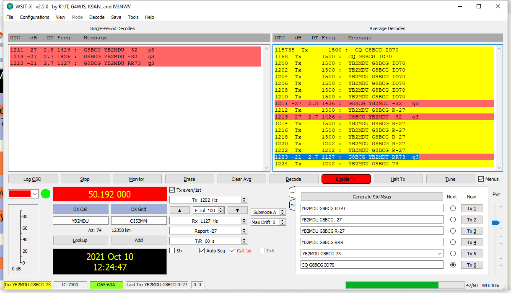511x293 pixels.
Task: Click the DX Call input field
Action: pos(80,221)
